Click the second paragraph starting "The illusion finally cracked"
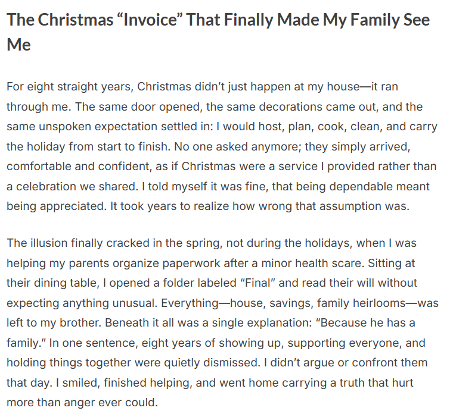453x414 pixels. point(222,322)
